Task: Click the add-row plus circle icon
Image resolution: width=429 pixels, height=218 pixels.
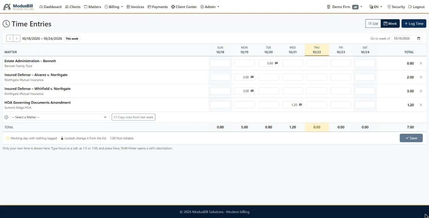Action: click(x=6, y=117)
